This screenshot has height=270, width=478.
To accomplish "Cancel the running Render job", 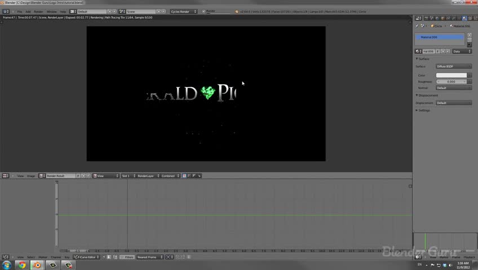I will [203, 12].
